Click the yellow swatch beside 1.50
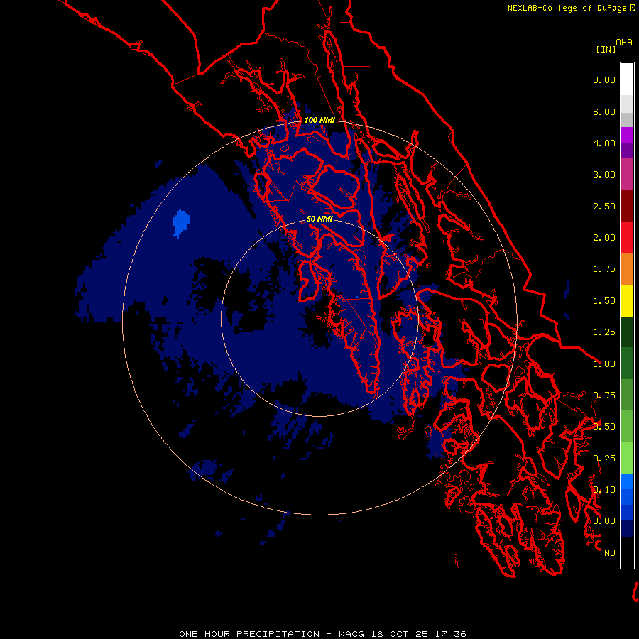 (x=627, y=300)
